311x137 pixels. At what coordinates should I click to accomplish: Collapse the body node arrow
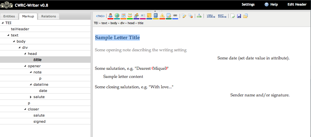14,41
